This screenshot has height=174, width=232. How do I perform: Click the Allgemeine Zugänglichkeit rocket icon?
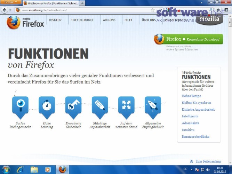point(153,108)
